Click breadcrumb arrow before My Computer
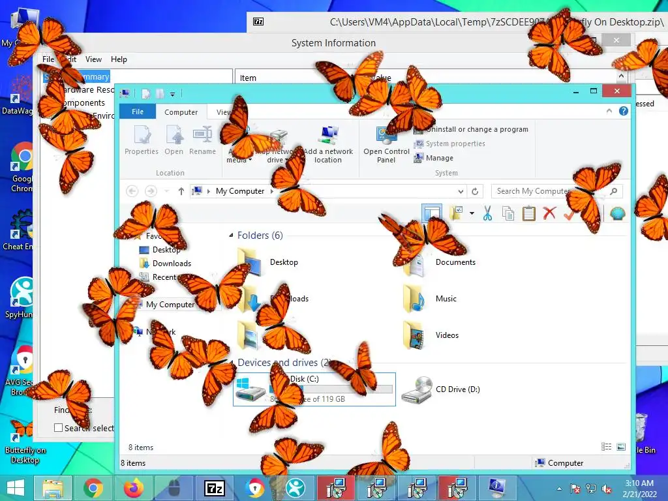The width and height of the screenshot is (668, 501). point(209,191)
